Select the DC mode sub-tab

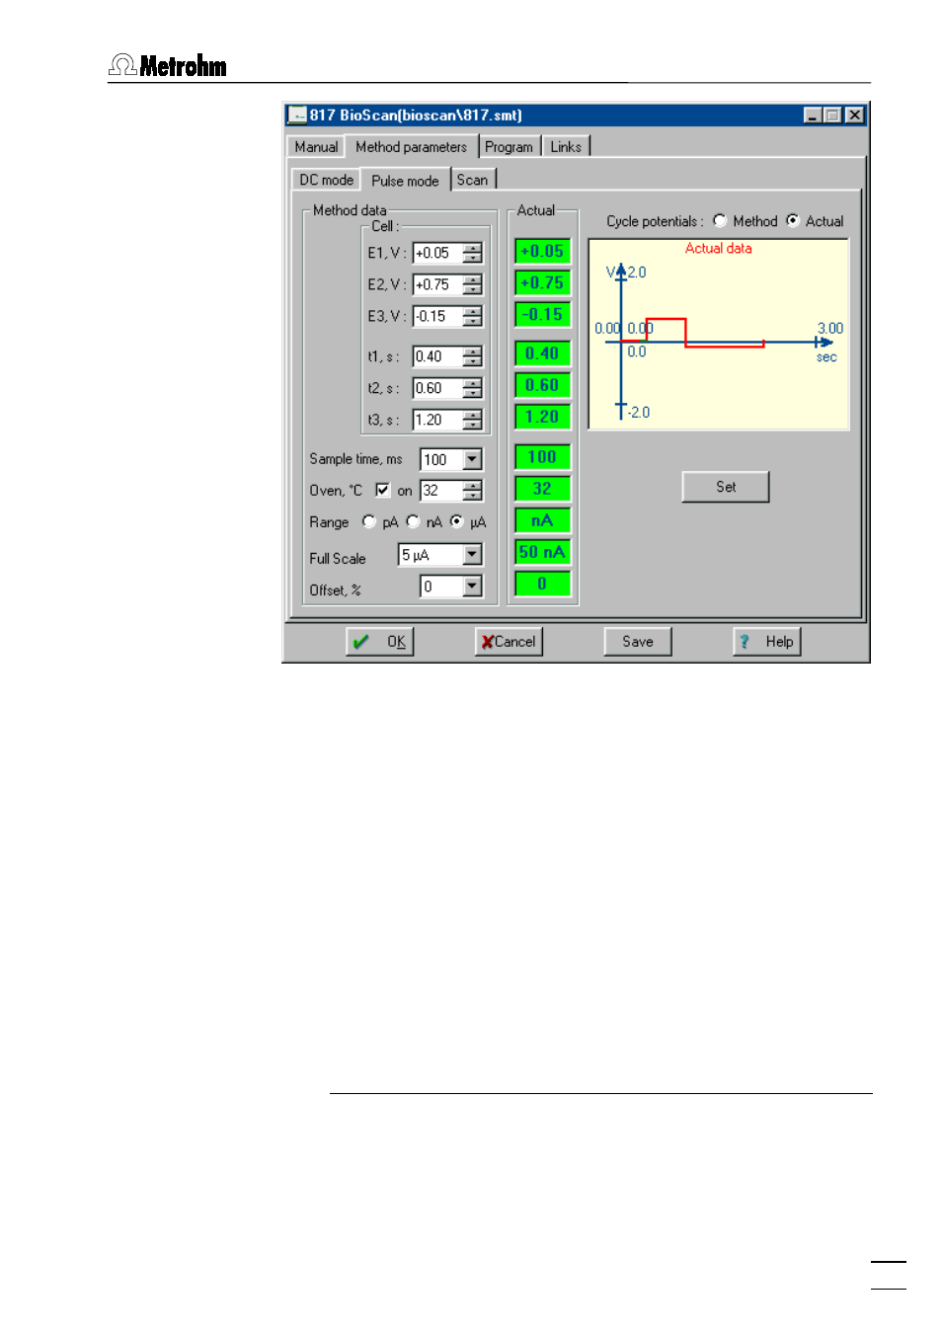click(x=326, y=180)
